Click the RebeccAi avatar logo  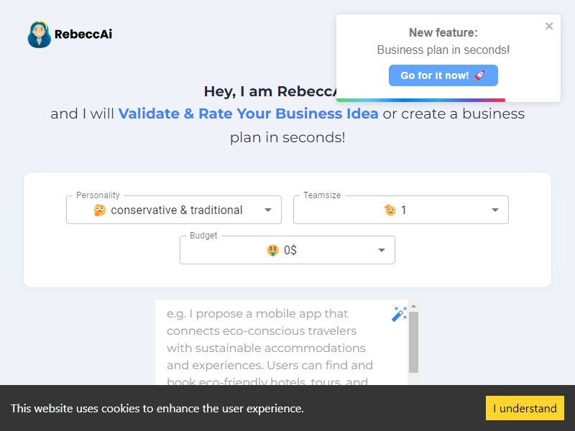coord(39,34)
